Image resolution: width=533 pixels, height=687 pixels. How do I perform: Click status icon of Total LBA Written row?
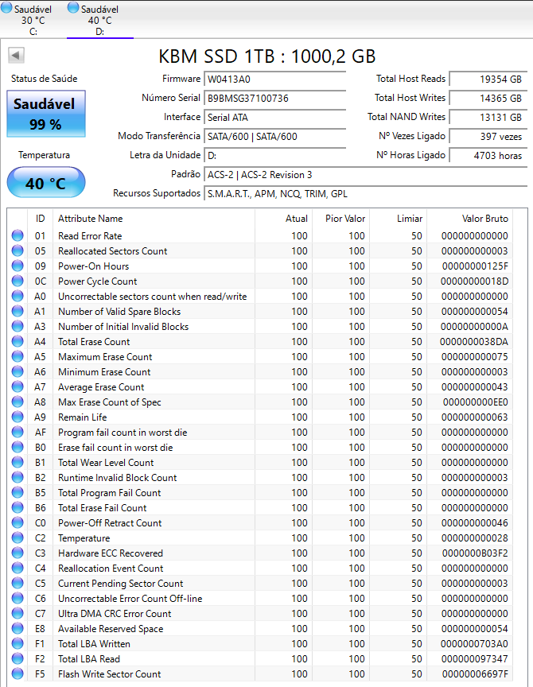click(18, 644)
